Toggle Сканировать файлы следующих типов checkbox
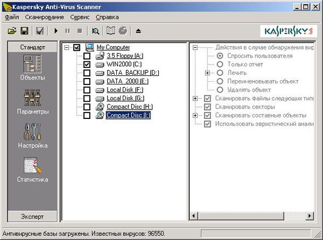The width and height of the screenshot is (323, 240). point(207,98)
